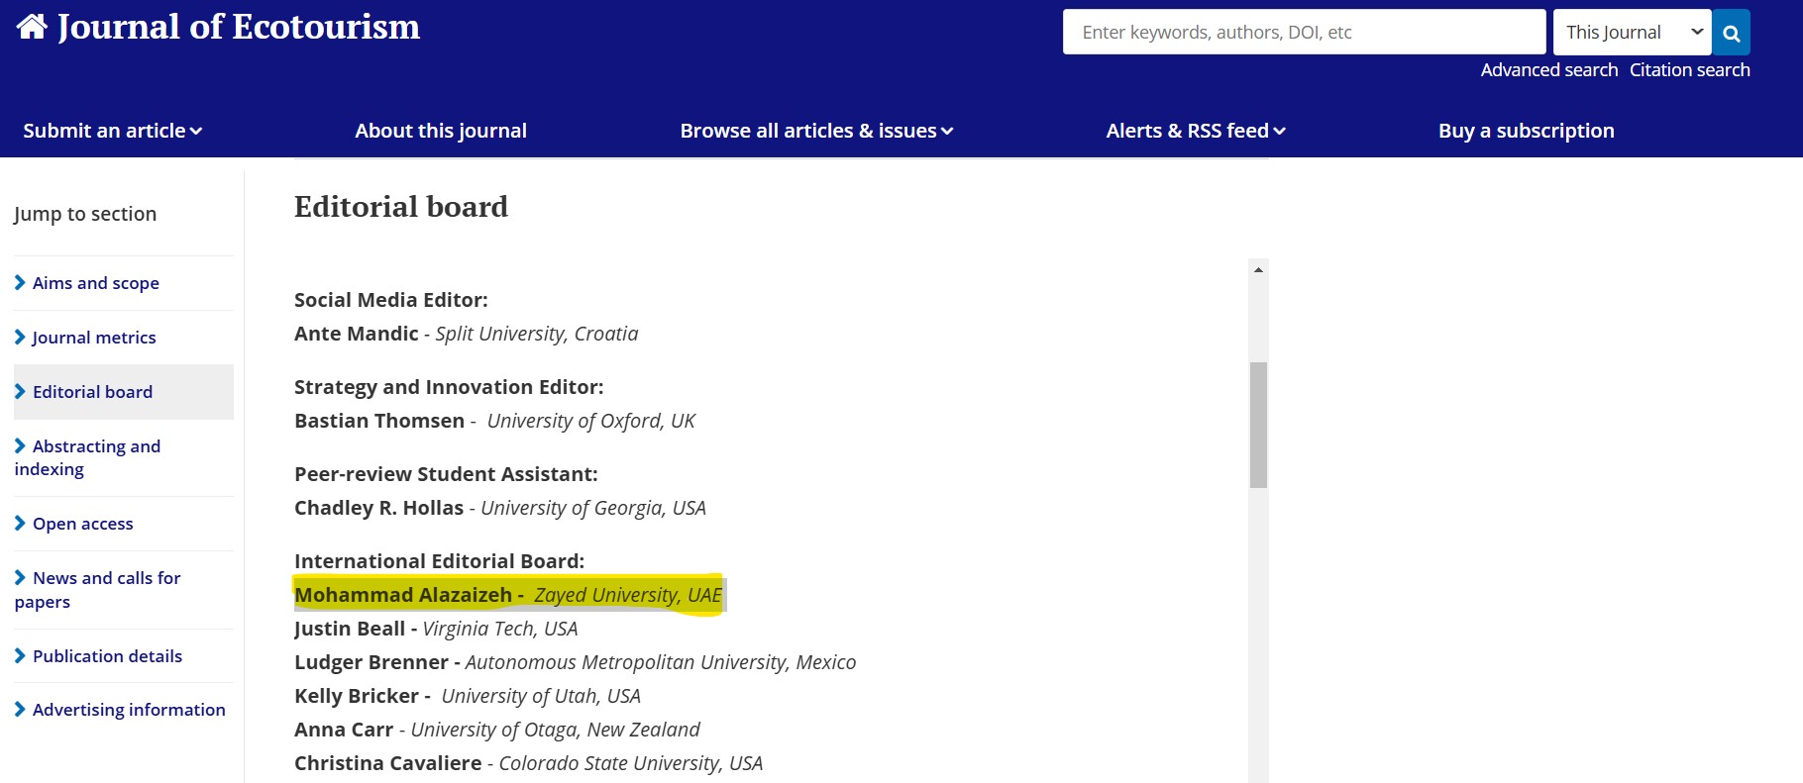
Task: Click the chevron icon beside Advertising information
Action: pyautogui.click(x=20, y=710)
